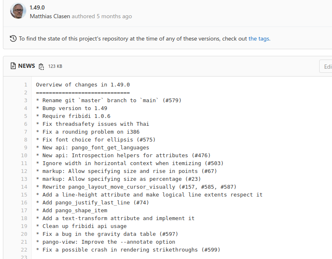Click line number 8 in the gutter
The width and height of the screenshot is (332, 259).
click(26, 140)
